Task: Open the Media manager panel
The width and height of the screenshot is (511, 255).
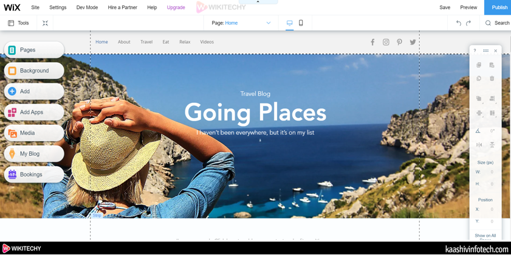Action: pos(33,133)
